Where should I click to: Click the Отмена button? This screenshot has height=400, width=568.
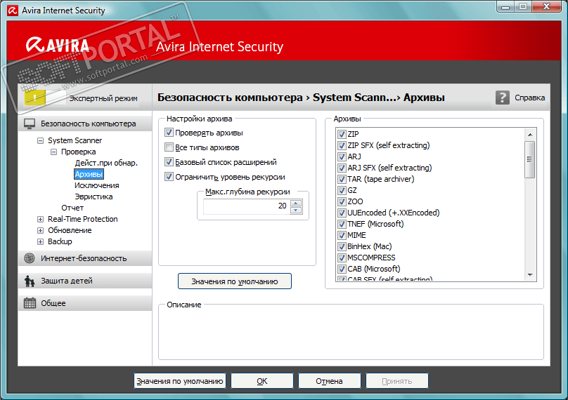click(x=329, y=381)
